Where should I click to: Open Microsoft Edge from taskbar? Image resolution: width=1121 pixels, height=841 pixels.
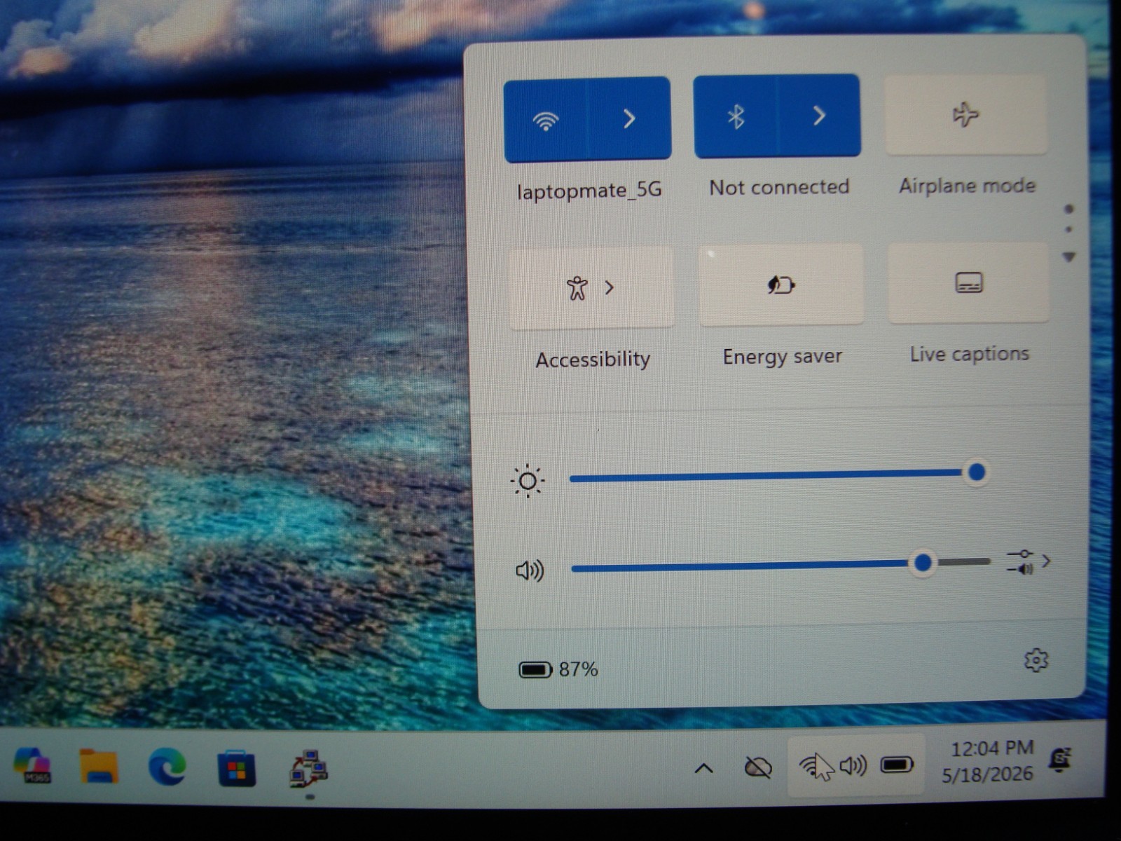click(167, 766)
